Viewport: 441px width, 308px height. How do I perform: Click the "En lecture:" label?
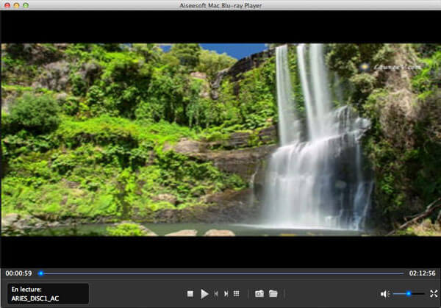point(26,289)
